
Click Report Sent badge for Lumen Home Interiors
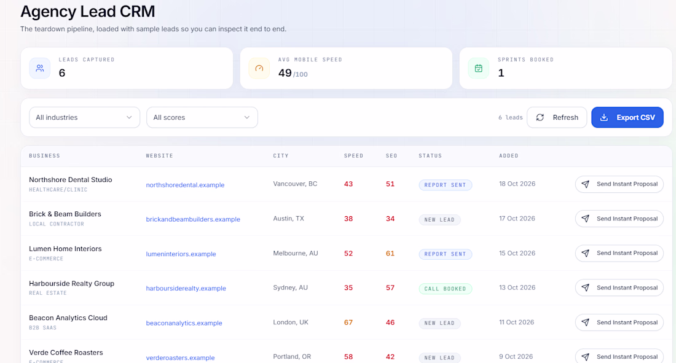(x=446, y=254)
